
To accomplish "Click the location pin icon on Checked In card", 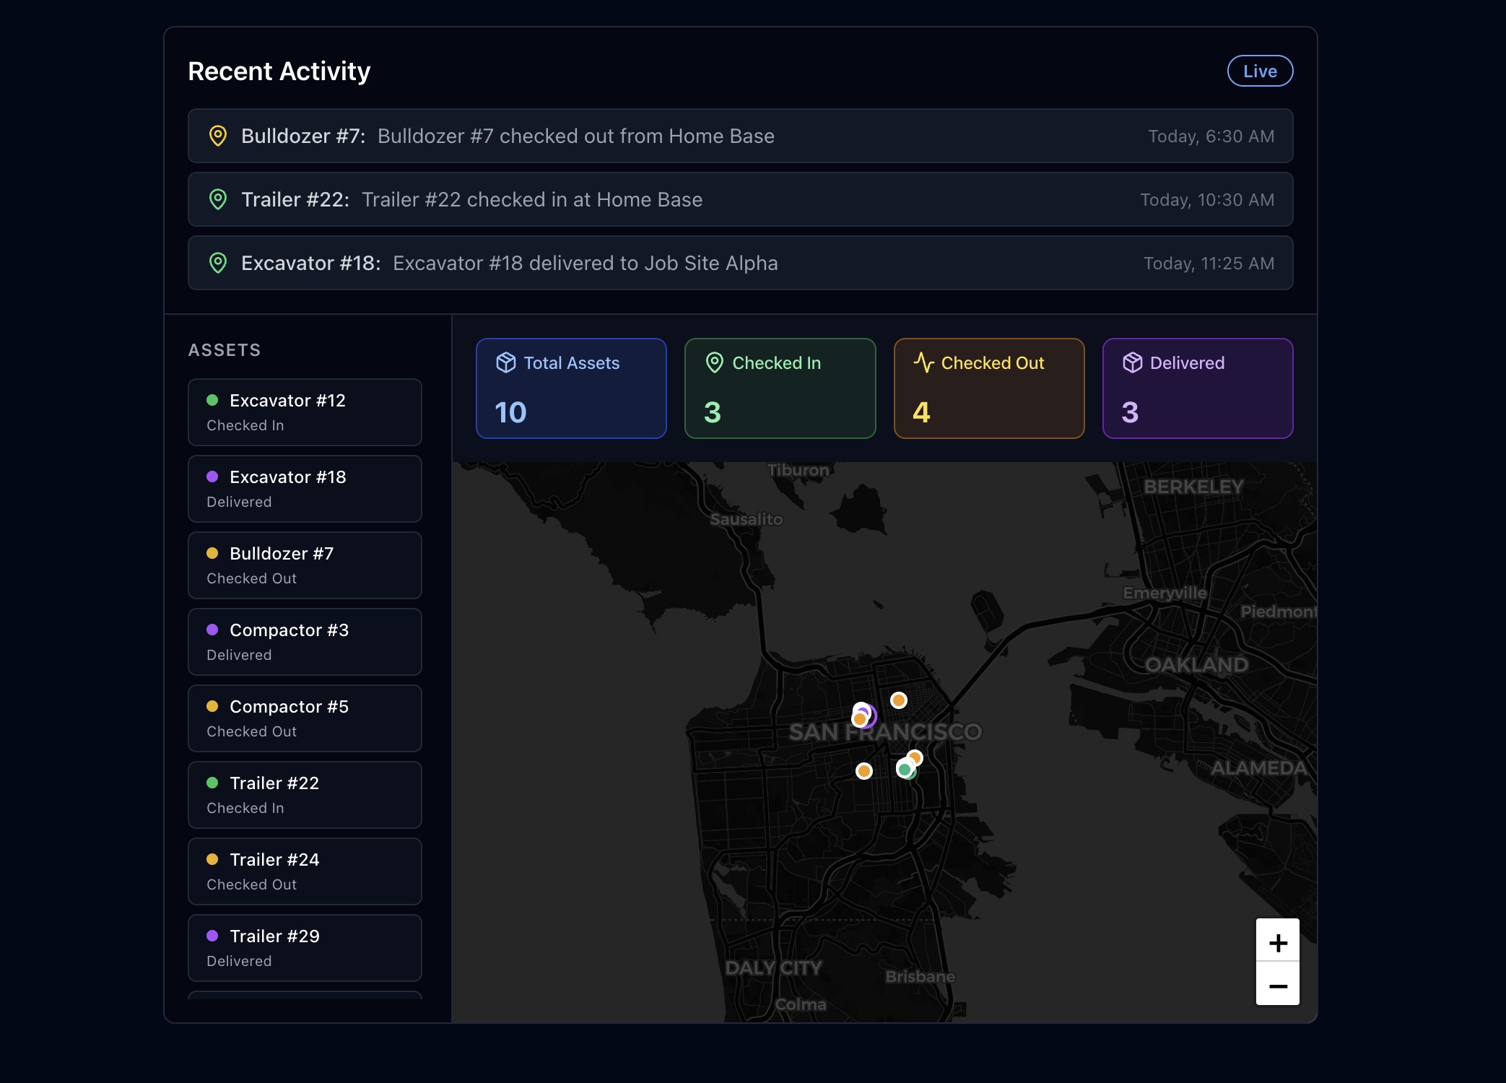I will [715, 362].
